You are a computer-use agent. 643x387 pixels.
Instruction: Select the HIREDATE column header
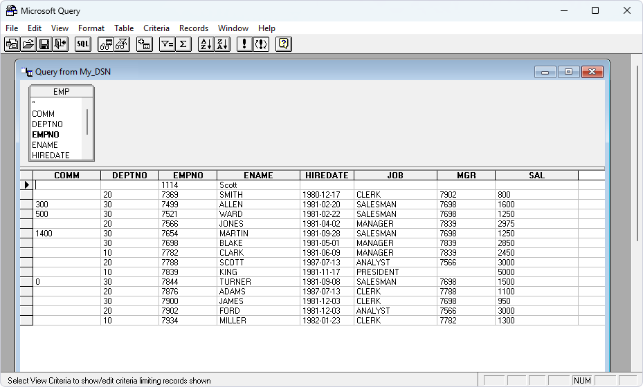coord(327,176)
